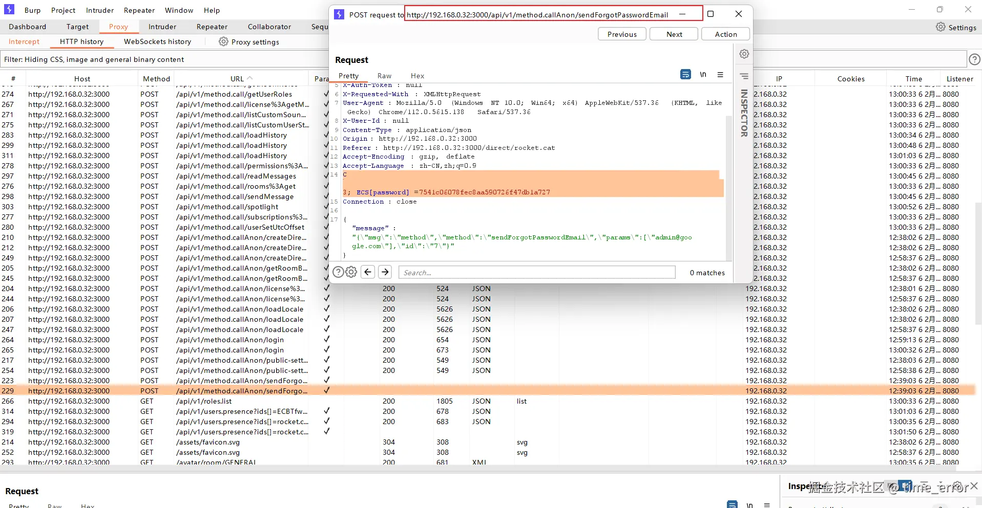Sort the history table by Method column

156,79
